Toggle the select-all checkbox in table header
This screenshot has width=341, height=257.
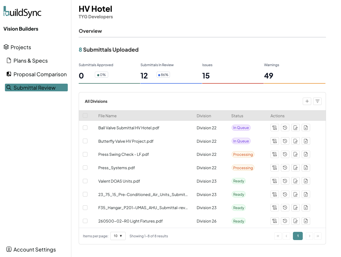click(85, 115)
